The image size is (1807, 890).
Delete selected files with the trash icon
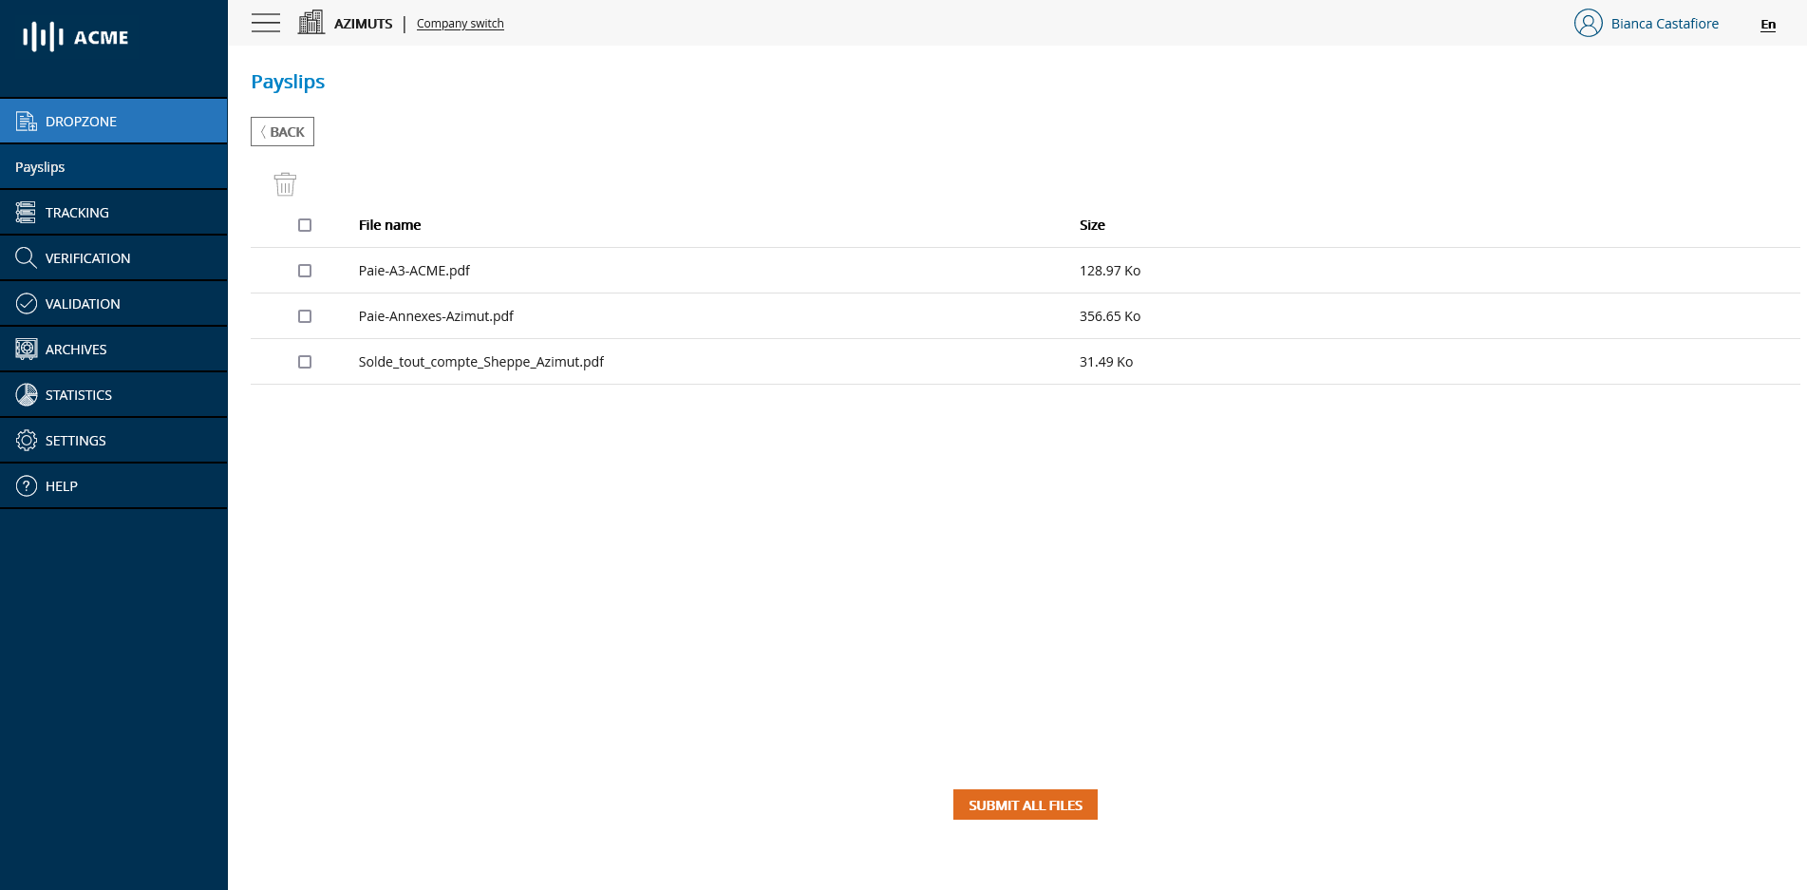click(285, 183)
